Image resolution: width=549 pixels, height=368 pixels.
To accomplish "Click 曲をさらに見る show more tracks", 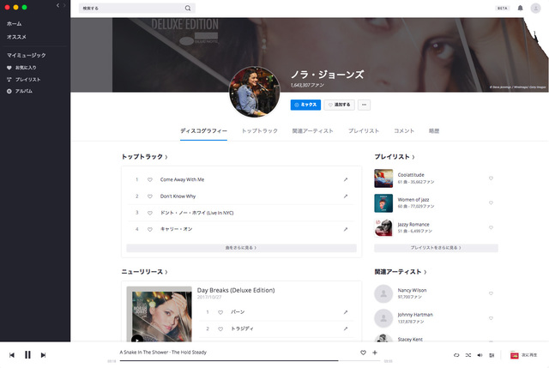I will click(x=242, y=248).
